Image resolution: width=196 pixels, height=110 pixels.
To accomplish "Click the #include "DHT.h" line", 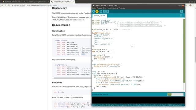I will [x=100, y=24].
